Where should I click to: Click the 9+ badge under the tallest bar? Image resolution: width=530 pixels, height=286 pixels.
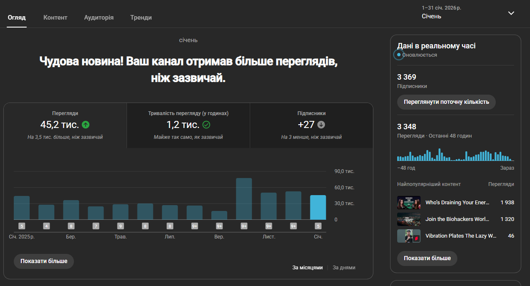coord(244,226)
